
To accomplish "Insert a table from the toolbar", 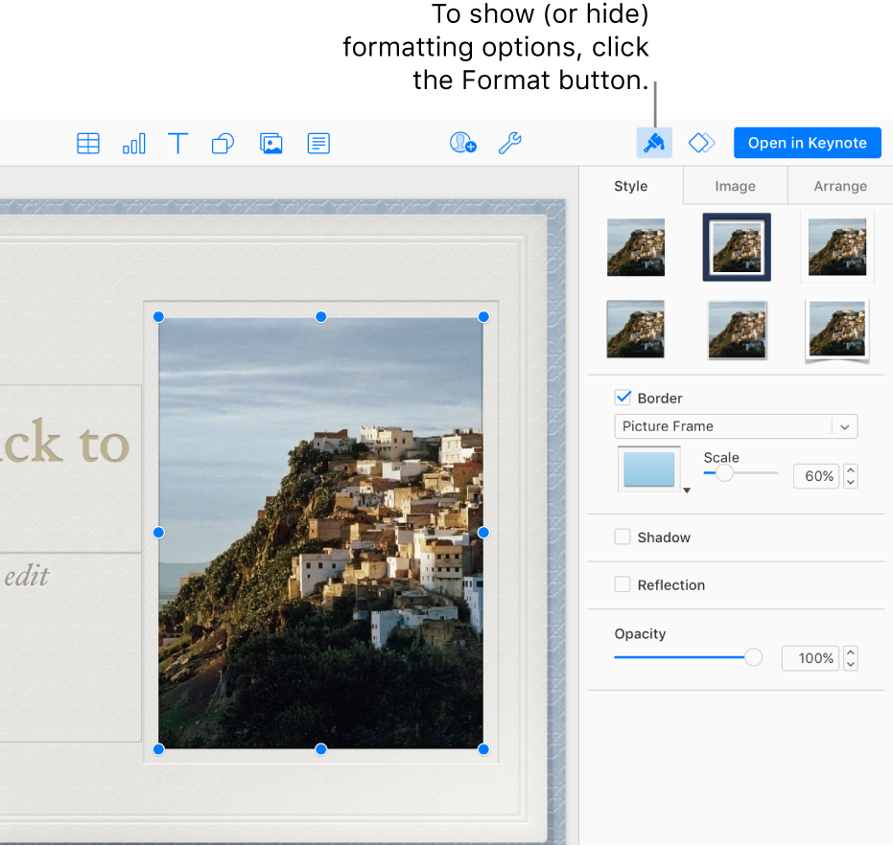I will tap(88, 144).
